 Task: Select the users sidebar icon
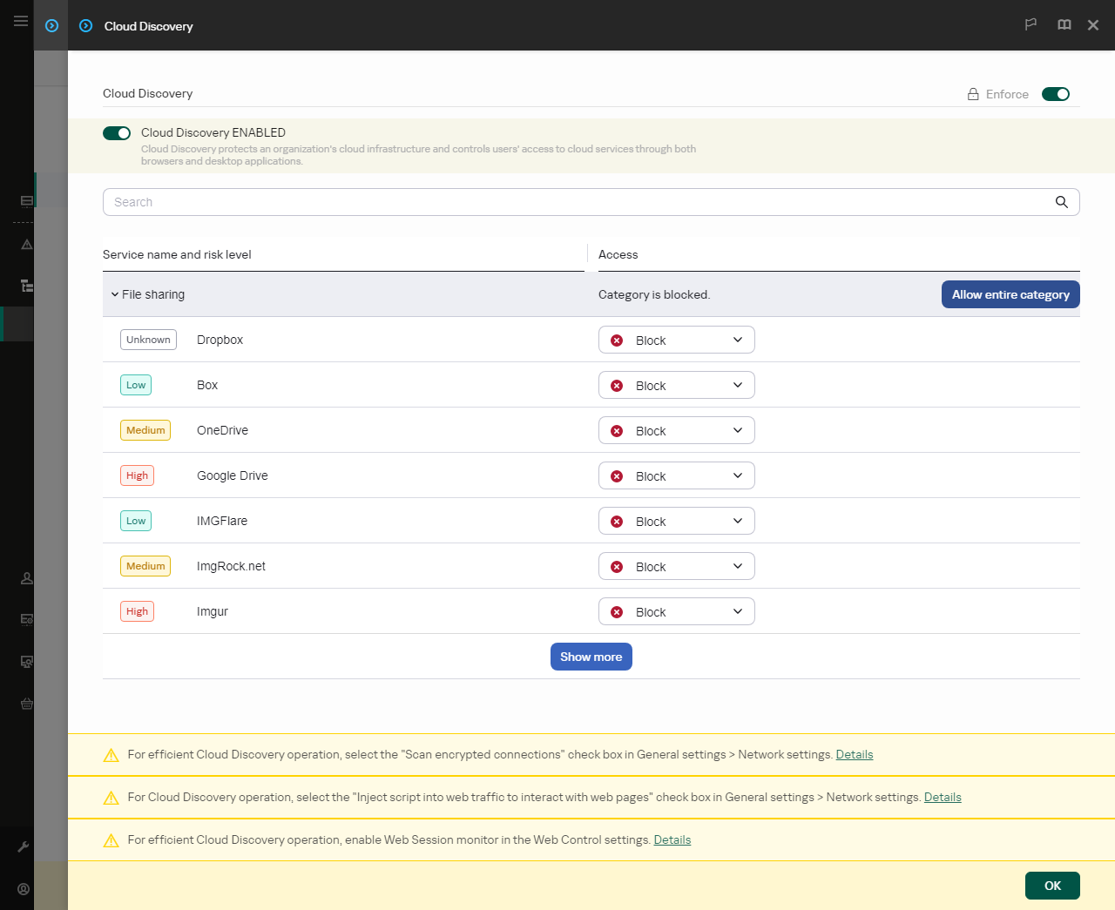click(26, 577)
